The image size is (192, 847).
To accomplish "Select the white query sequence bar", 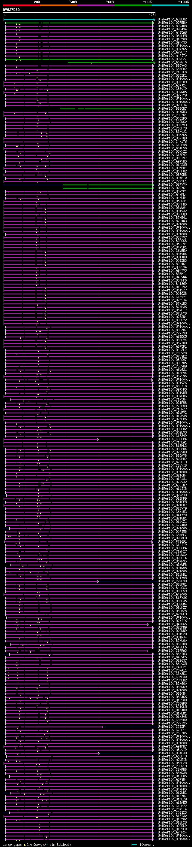I will (79, 12).
